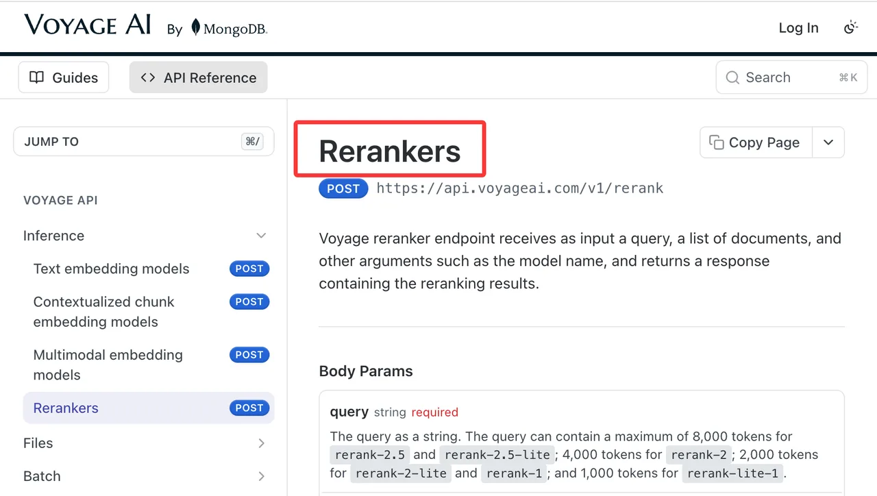Select the API Reference tab

click(199, 77)
